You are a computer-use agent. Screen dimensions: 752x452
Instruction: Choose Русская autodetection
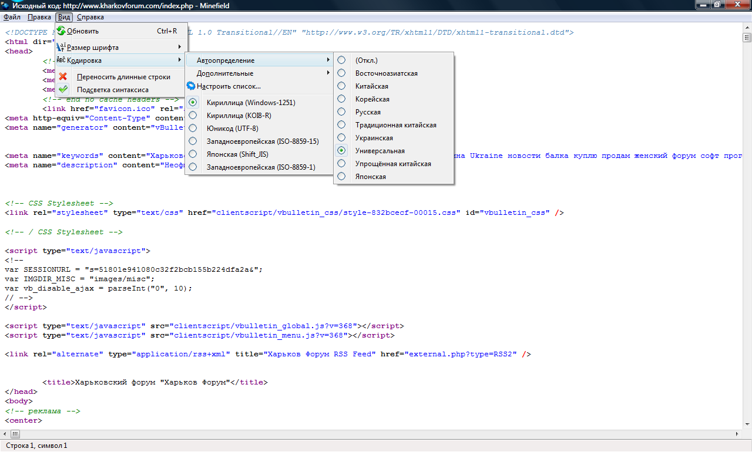[x=394, y=112]
